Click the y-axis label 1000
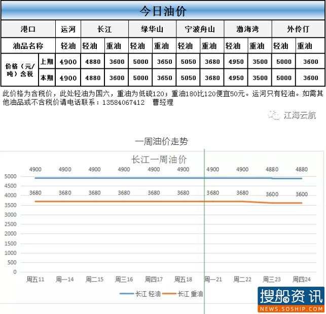The width and height of the screenshot is (326, 314). (x=11, y=253)
